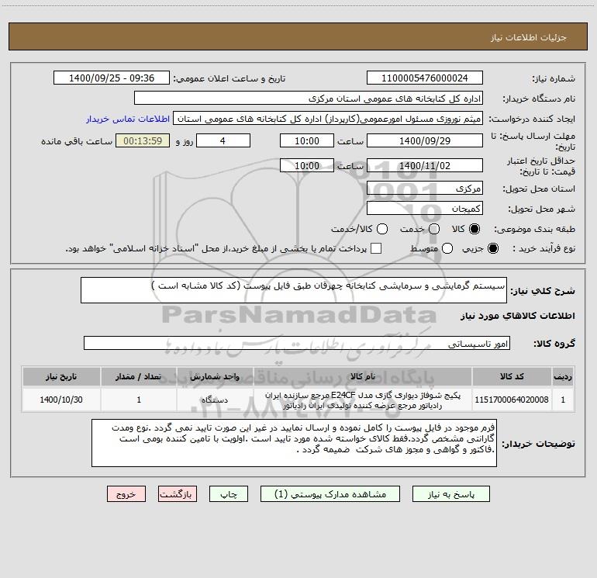This screenshot has height=578, width=597.
Task: Click the product name cell پکیج شوفاژ دیواری
Action: 363,400
